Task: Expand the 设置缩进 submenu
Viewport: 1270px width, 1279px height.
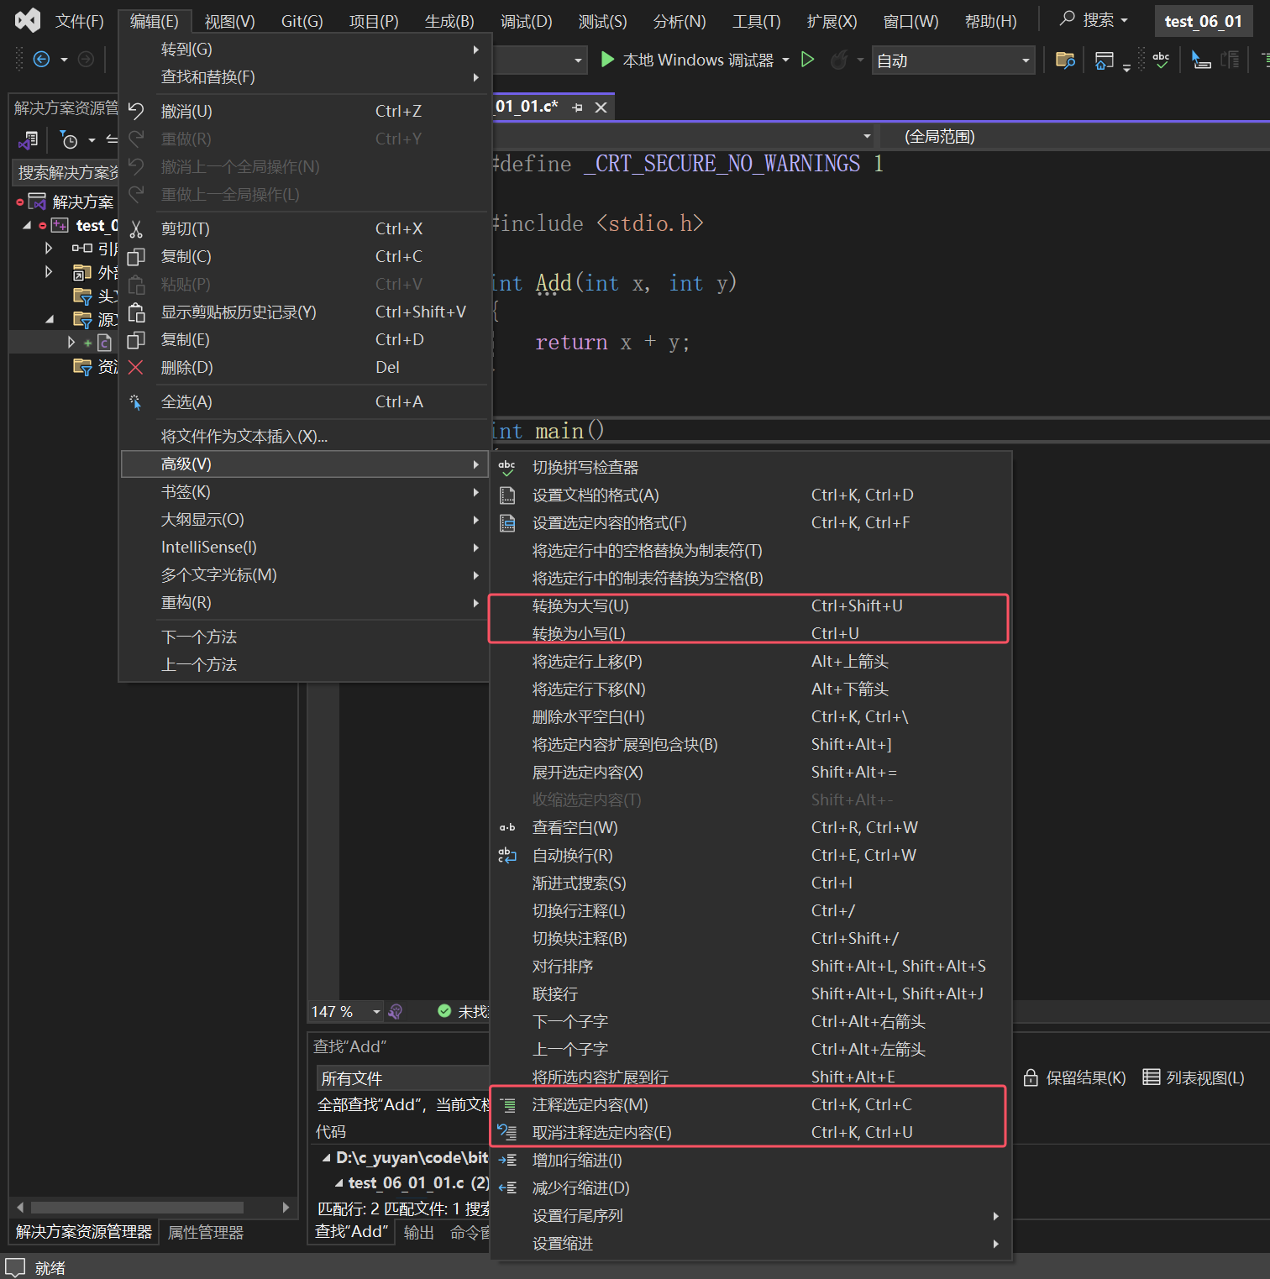Action: (x=751, y=1243)
